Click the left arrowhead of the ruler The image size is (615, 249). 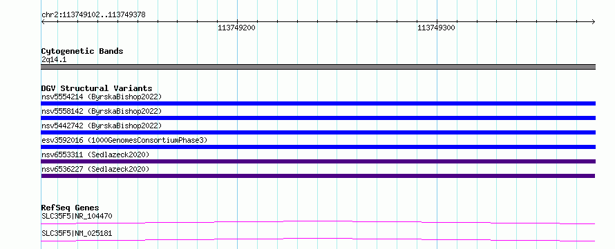[x=43, y=22]
